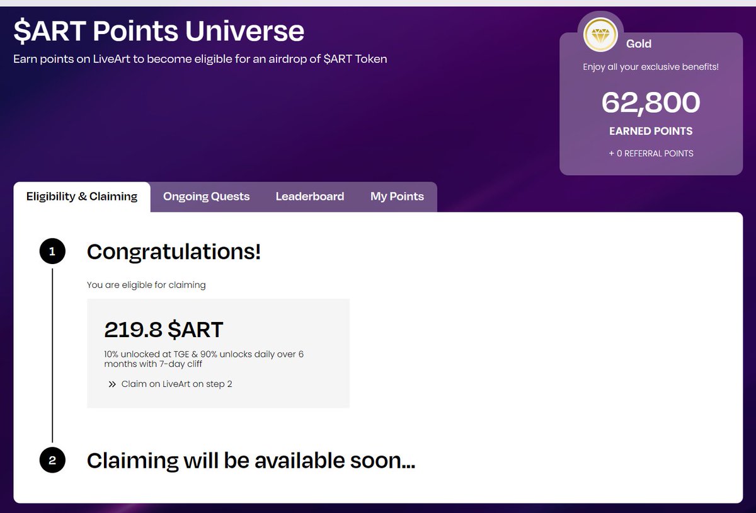Go to the My Points tab
Viewport: 756px width, 513px height.
(x=397, y=197)
